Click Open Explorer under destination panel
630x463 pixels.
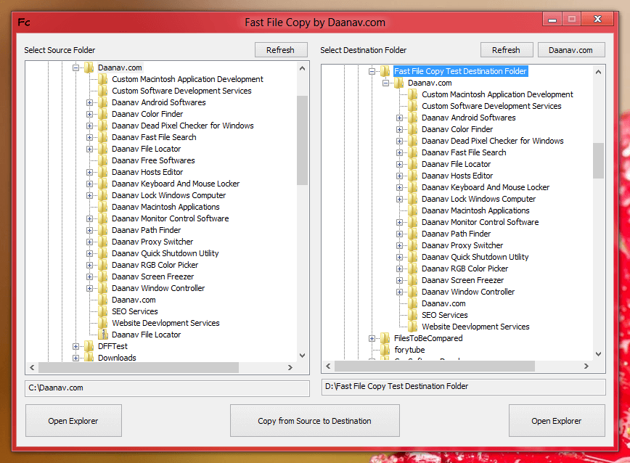pos(557,420)
